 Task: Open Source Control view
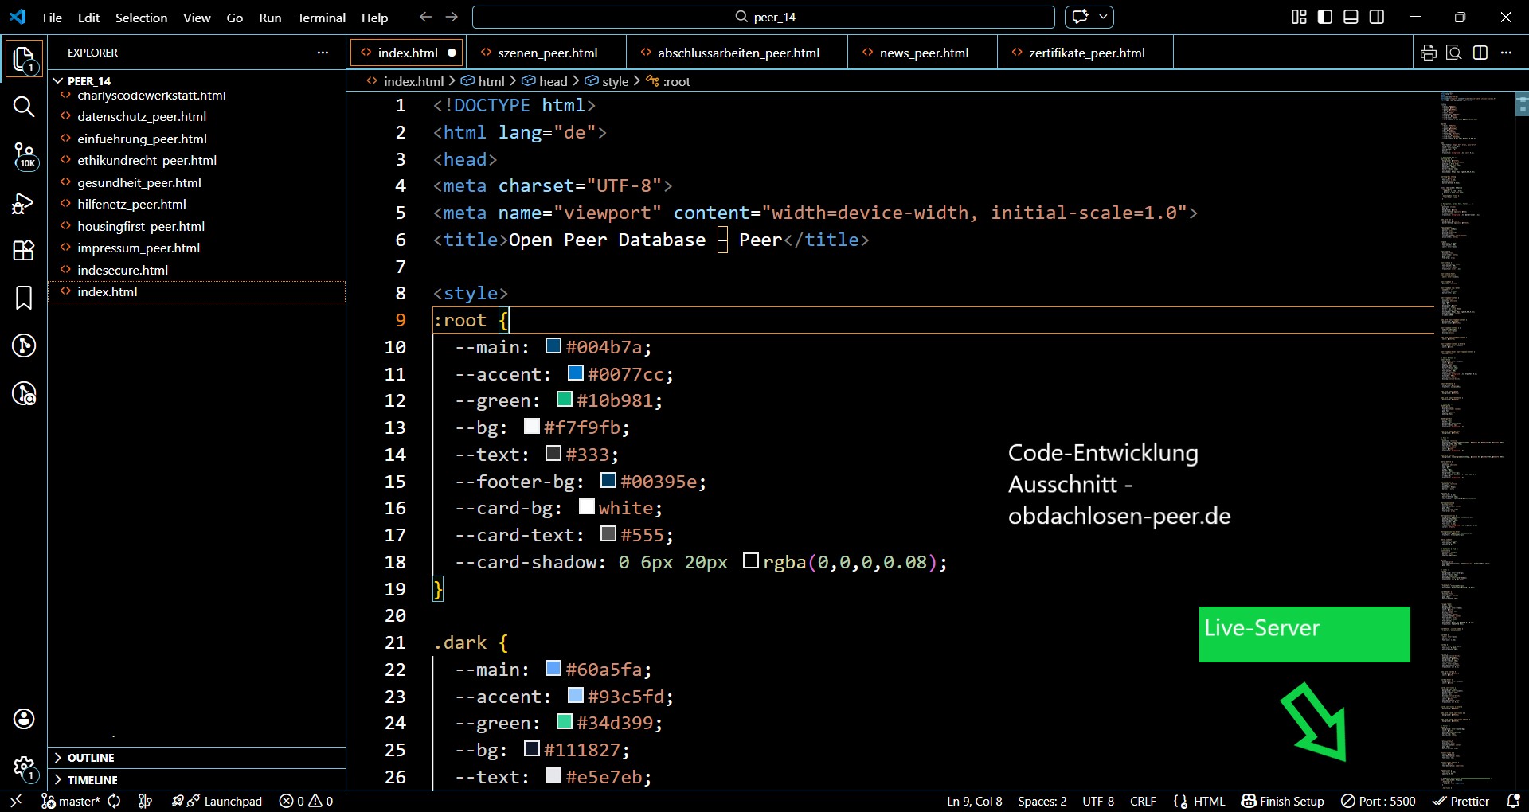pyautogui.click(x=24, y=155)
